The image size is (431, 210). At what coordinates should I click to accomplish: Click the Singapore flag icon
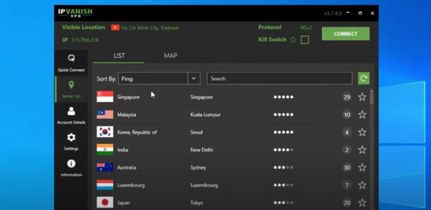pos(105,97)
